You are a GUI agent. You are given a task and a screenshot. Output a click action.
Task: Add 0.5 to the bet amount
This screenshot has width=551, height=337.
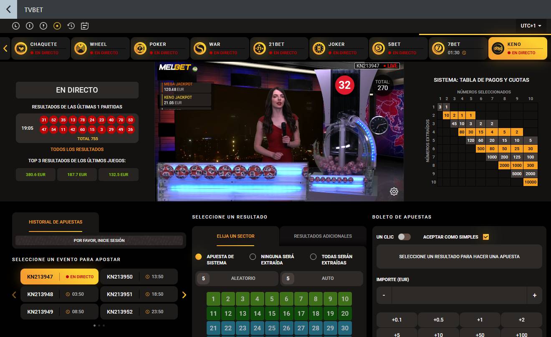click(438, 319)
